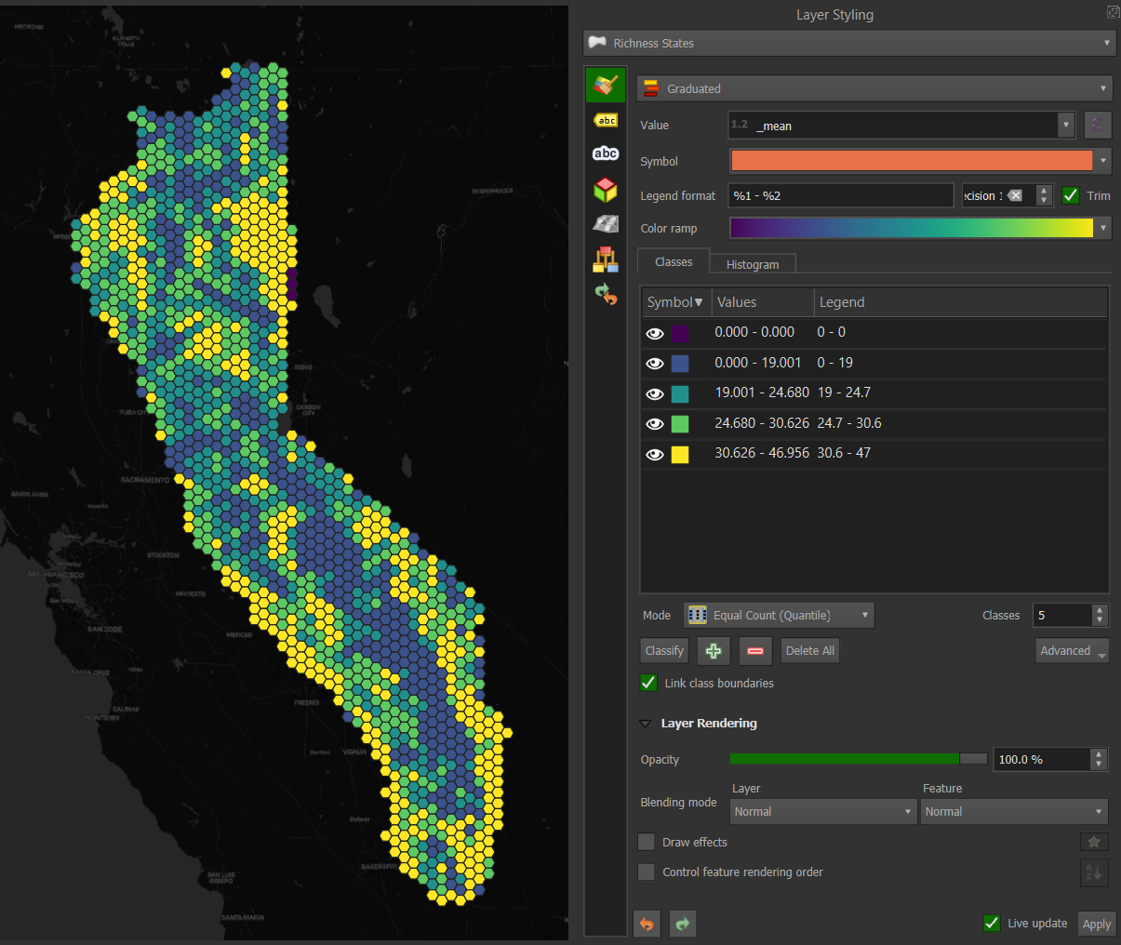This screenshot has width=1121, height=945.
Task: Open the Masks styling panel
Action: [606, 153]
